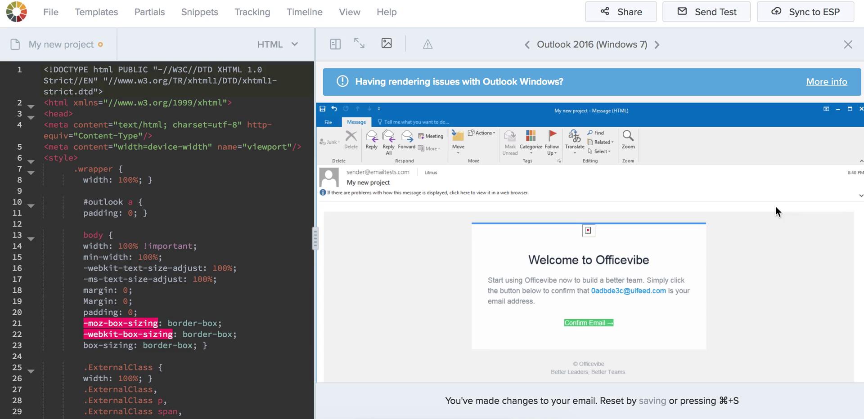
Task: Select the My new project tab
Action: 58,45
